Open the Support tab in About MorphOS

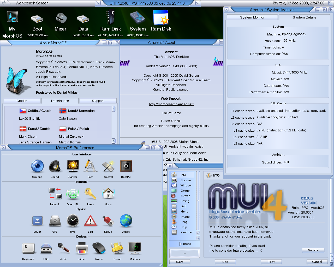(98, 101)
